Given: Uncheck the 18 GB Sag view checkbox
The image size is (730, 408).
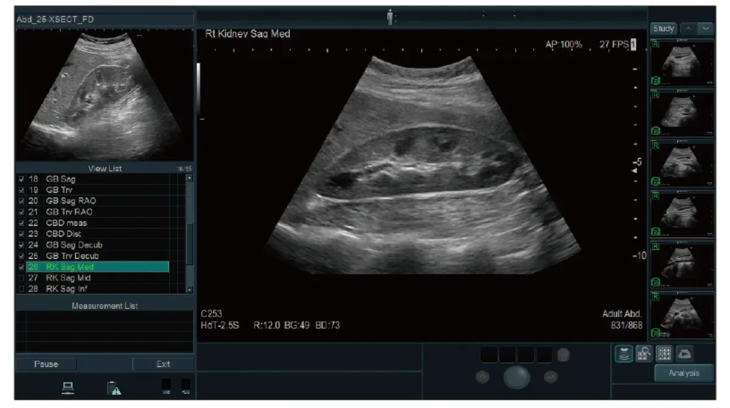Looking at the screenshot, I should tap(22, 179).
